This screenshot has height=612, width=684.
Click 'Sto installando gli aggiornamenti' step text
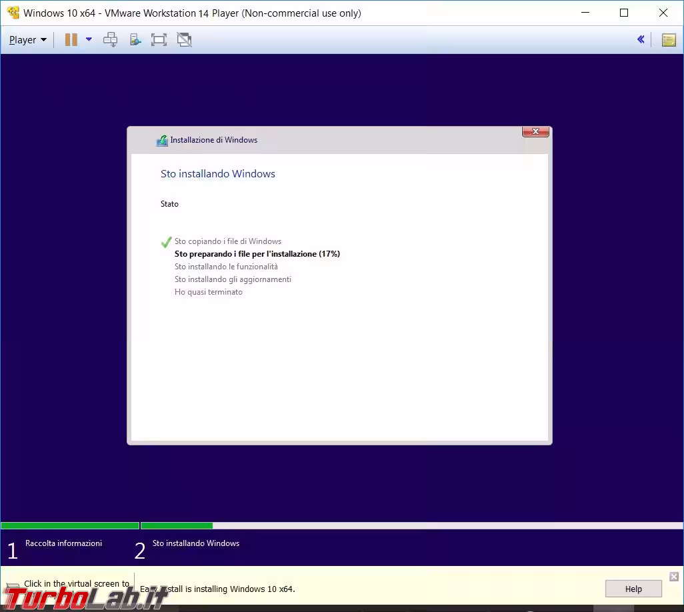coord(233,279)
